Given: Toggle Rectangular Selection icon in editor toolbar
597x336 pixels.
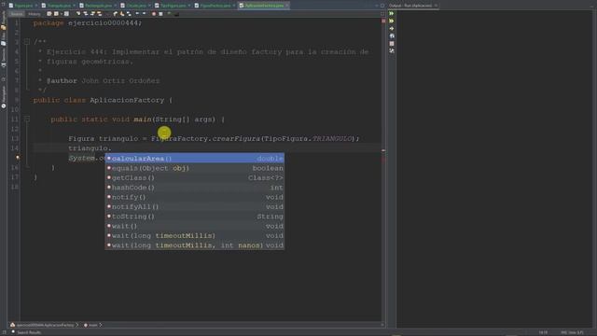Looking at the screenshot, I should point(107,14).
